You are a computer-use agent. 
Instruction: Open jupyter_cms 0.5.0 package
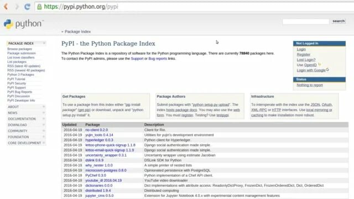(x=100, y=196)
